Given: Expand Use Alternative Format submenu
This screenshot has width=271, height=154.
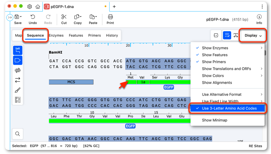Looking at the screenshot, I should pyautogui.click(x=227, y=94).
